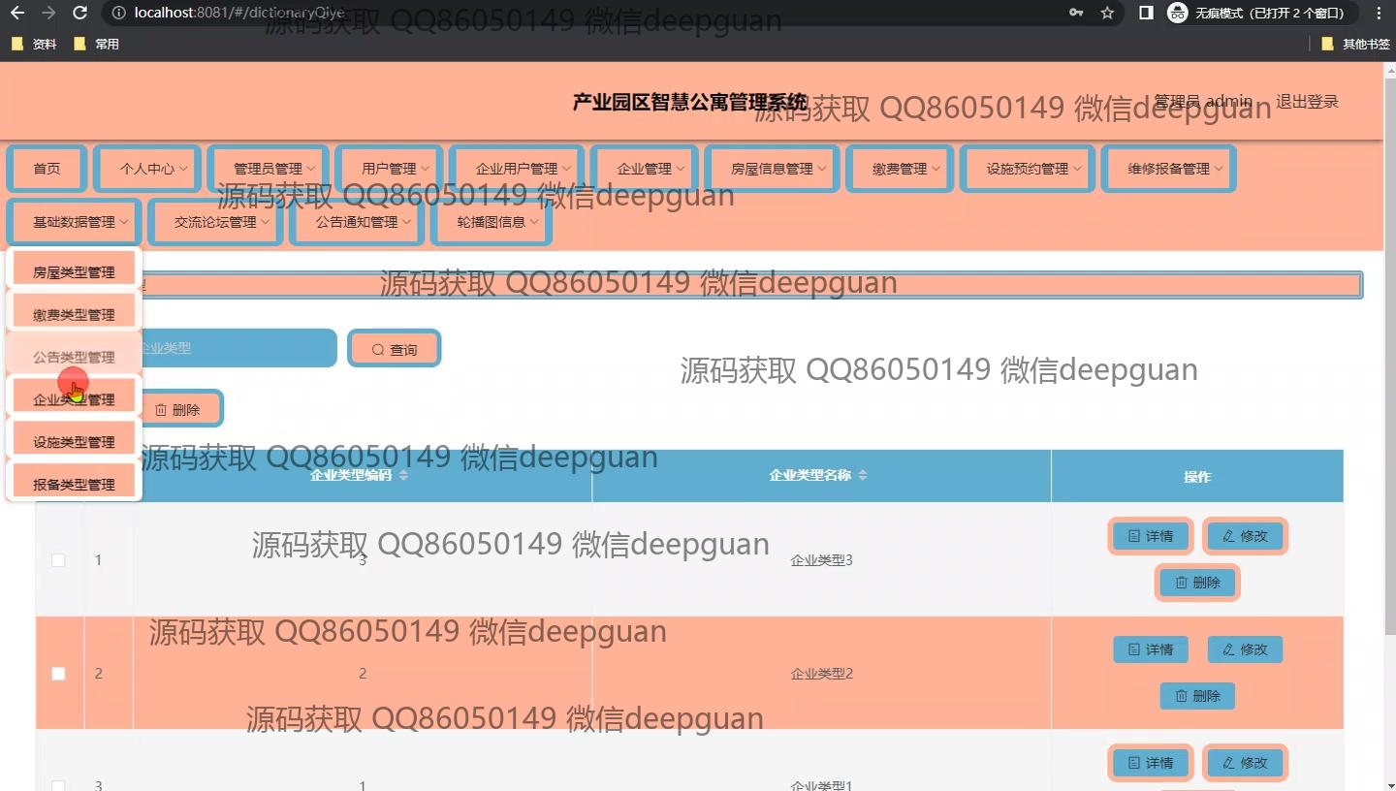Open the 常用 bookmark folder
The image size is (1396, 791).
tap(96, 44)
